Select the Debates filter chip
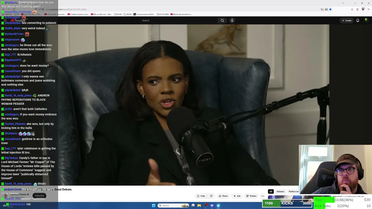The height and width of the screenshot is (209, 372). point(280,192)
